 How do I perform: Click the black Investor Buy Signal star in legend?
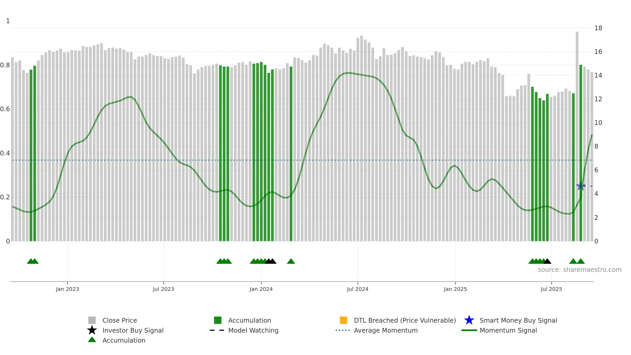pos(92,330)
